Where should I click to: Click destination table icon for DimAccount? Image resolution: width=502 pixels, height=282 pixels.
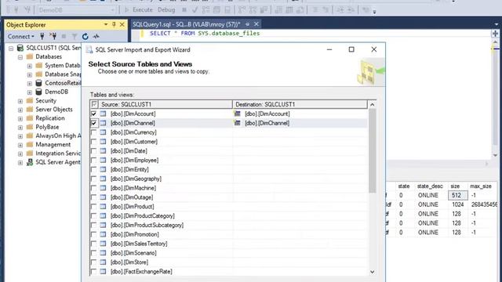coord(237,114)
